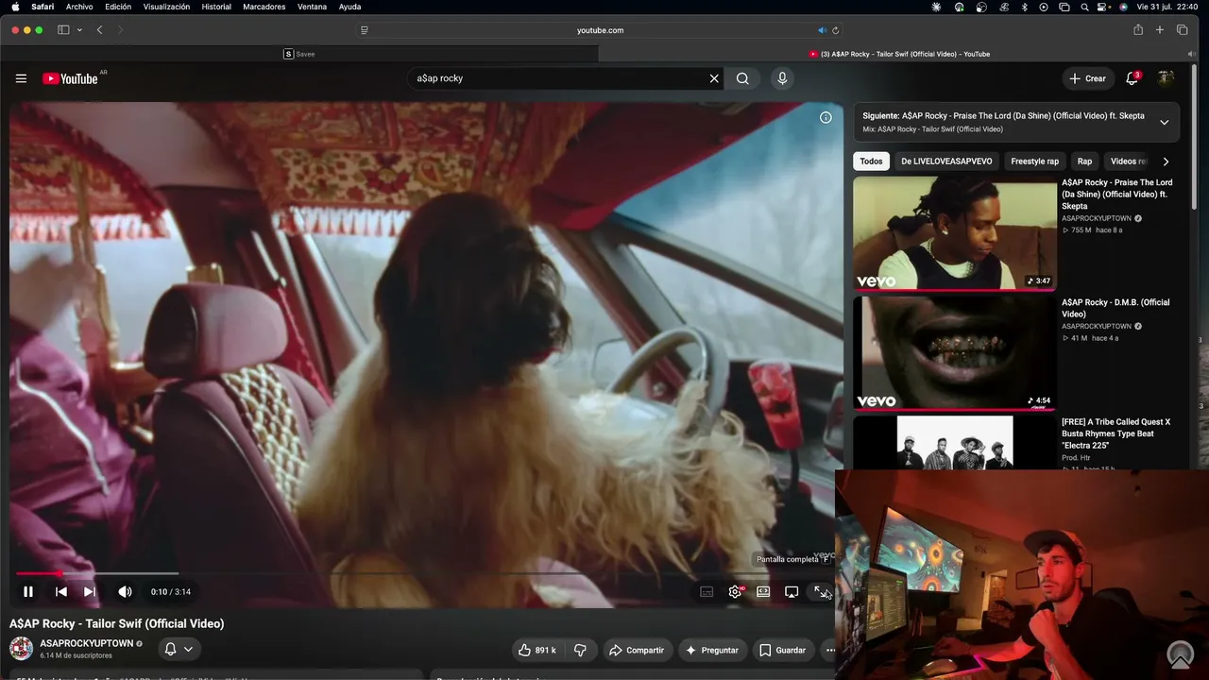Open subscription notification bell dropdown
This screenshot has height=680, width=1209.
tap(179, 649)
